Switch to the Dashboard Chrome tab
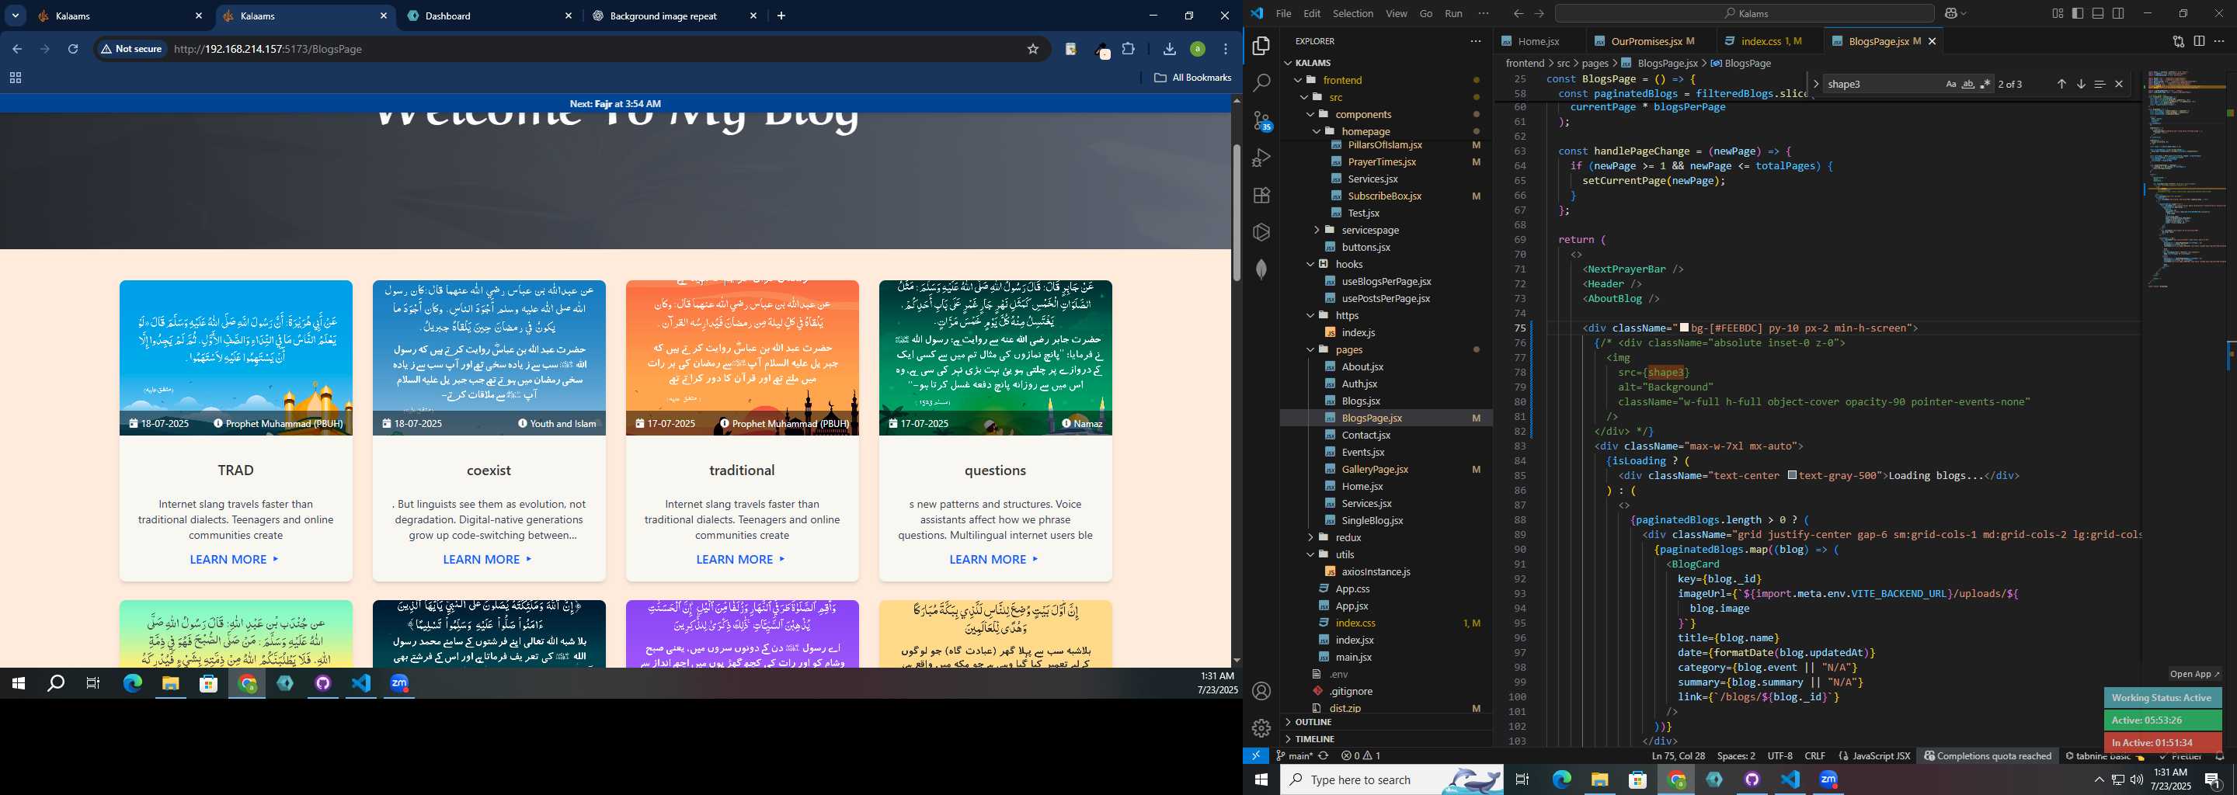 pyautogui.click(x=491, y=16)
